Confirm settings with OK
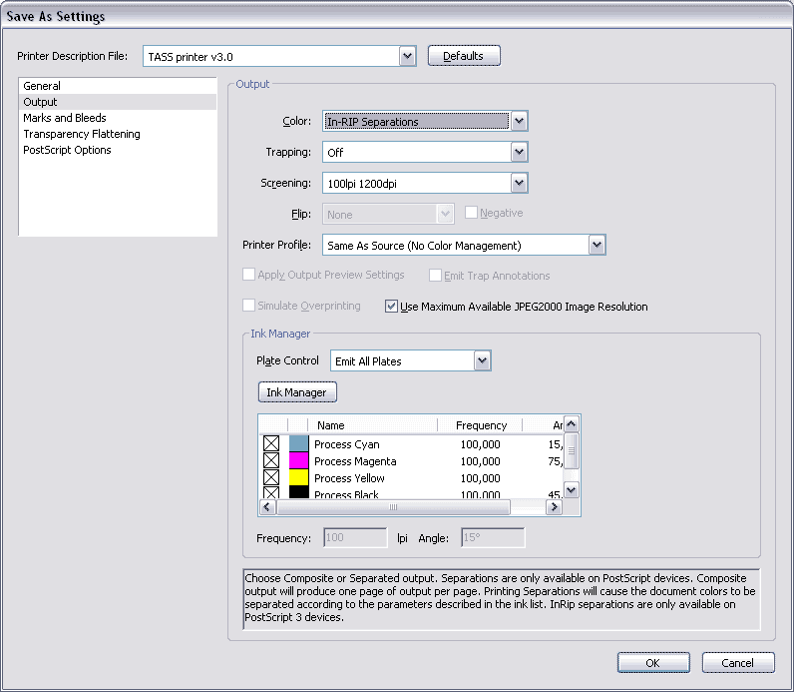This screenshot has width=794, height=692. [653, 663]
